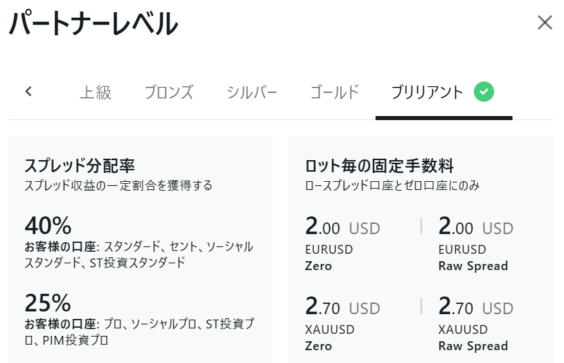Click the 2.00 USD fee for EURUSD Zero
Viewport: 564px width, 363px height.
click(342, 227)
